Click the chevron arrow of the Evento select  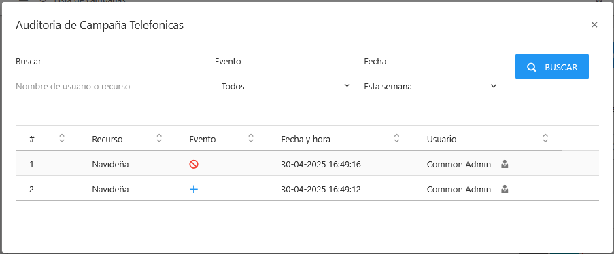point(347,85)
